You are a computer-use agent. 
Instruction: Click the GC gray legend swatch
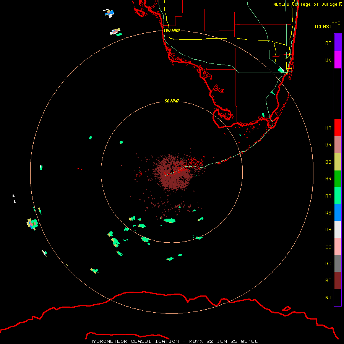click(338, 263)
